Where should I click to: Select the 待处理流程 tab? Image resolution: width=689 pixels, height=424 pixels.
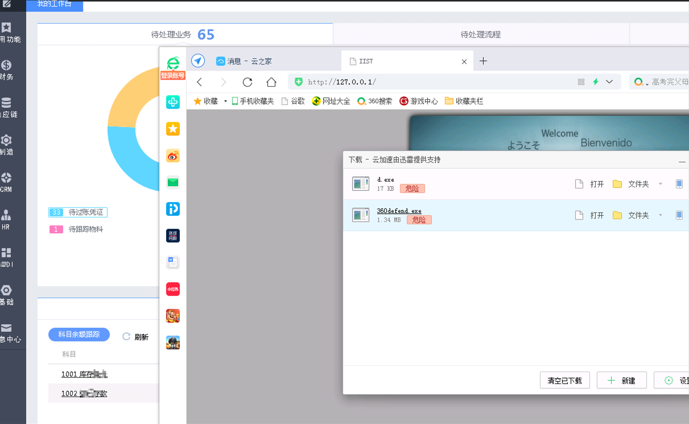coord(481,35)
